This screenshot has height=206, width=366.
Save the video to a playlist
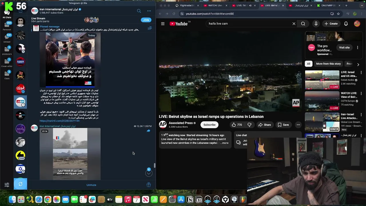pos(283,125)
